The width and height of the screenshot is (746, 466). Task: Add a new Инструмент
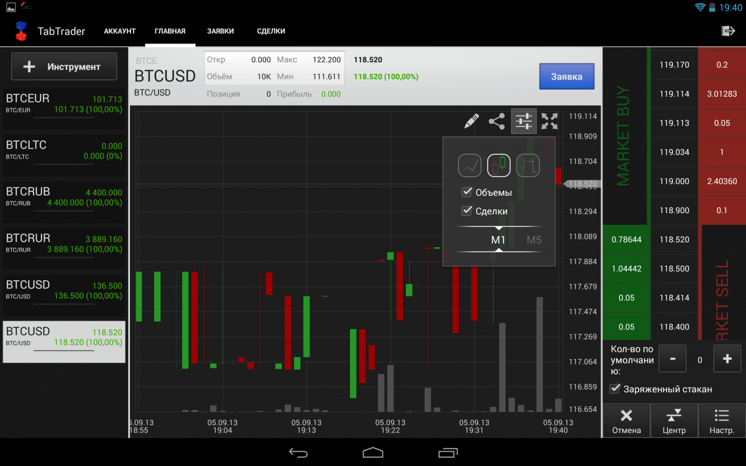pyautogui.click(x=64, y=66)
